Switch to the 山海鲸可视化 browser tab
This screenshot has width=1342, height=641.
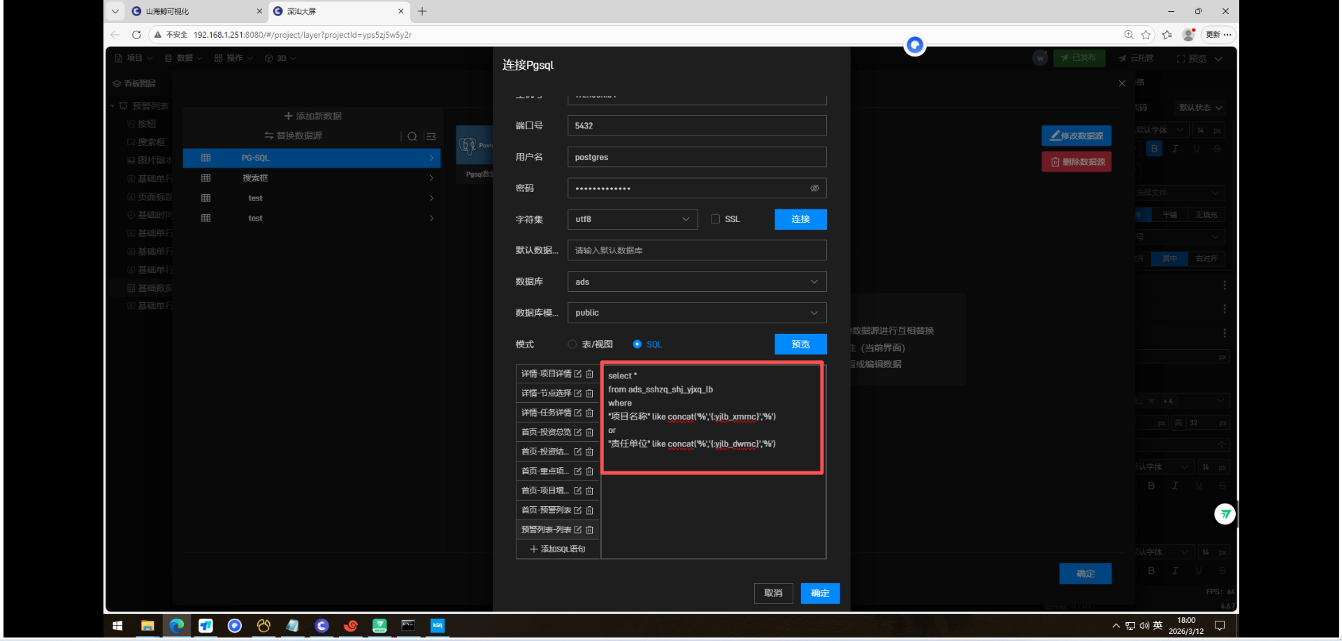189,11
